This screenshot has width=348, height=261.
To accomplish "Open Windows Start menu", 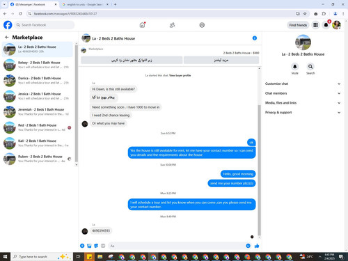I will click(x=5, y=257).
